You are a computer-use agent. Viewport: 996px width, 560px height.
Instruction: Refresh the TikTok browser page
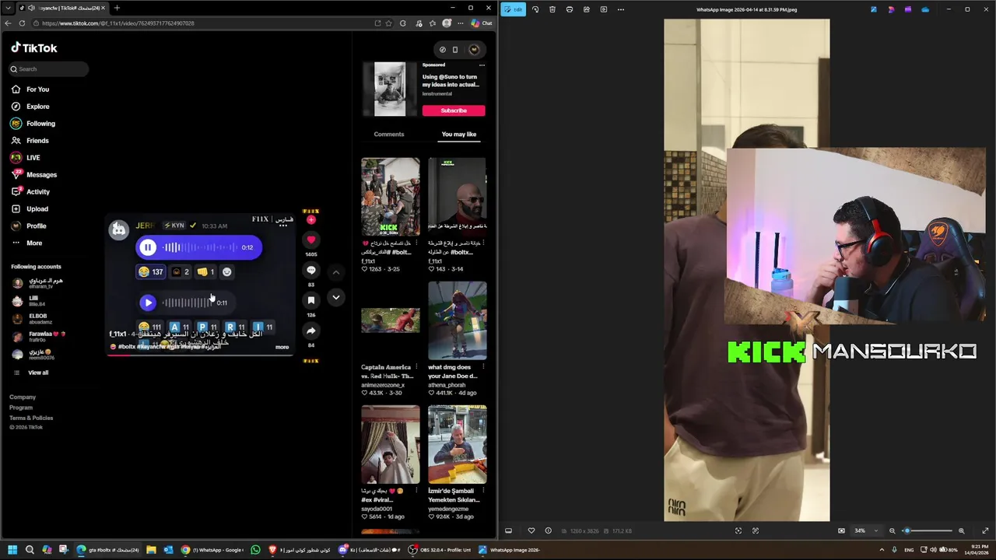22,23
